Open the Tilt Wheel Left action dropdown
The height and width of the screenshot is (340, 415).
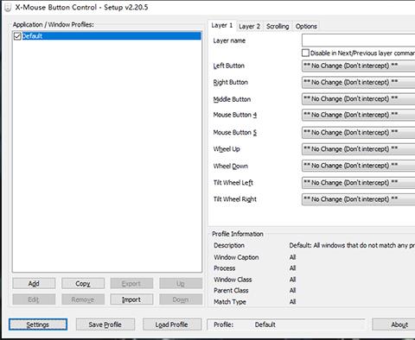(x=358, y=183)
